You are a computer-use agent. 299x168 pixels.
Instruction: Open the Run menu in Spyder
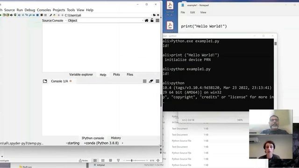pyautogui.click(x=20, y=10)
